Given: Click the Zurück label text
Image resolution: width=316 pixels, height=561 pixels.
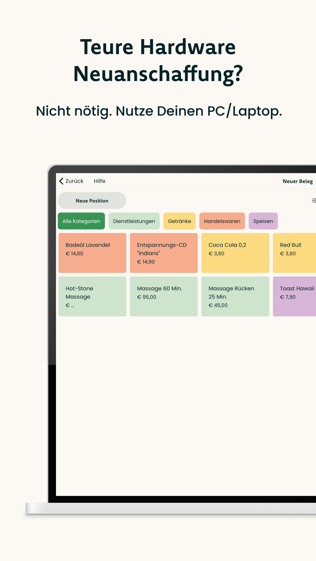Looking at the screenshot, I should click(74, 181).
